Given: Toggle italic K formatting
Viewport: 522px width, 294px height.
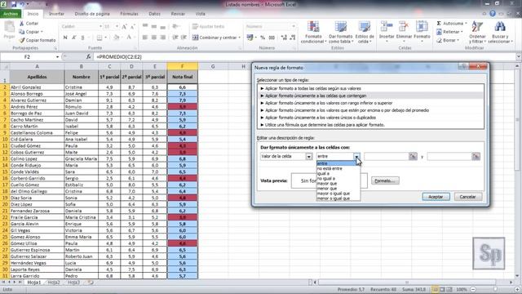Looking at the screenshot, I should [x=74, y=38].
